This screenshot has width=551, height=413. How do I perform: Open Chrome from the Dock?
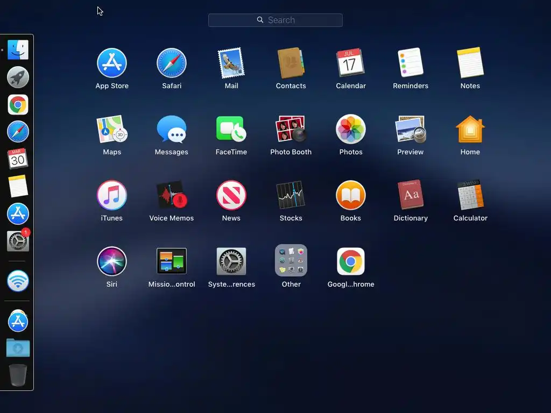click(x=18, y=105)
